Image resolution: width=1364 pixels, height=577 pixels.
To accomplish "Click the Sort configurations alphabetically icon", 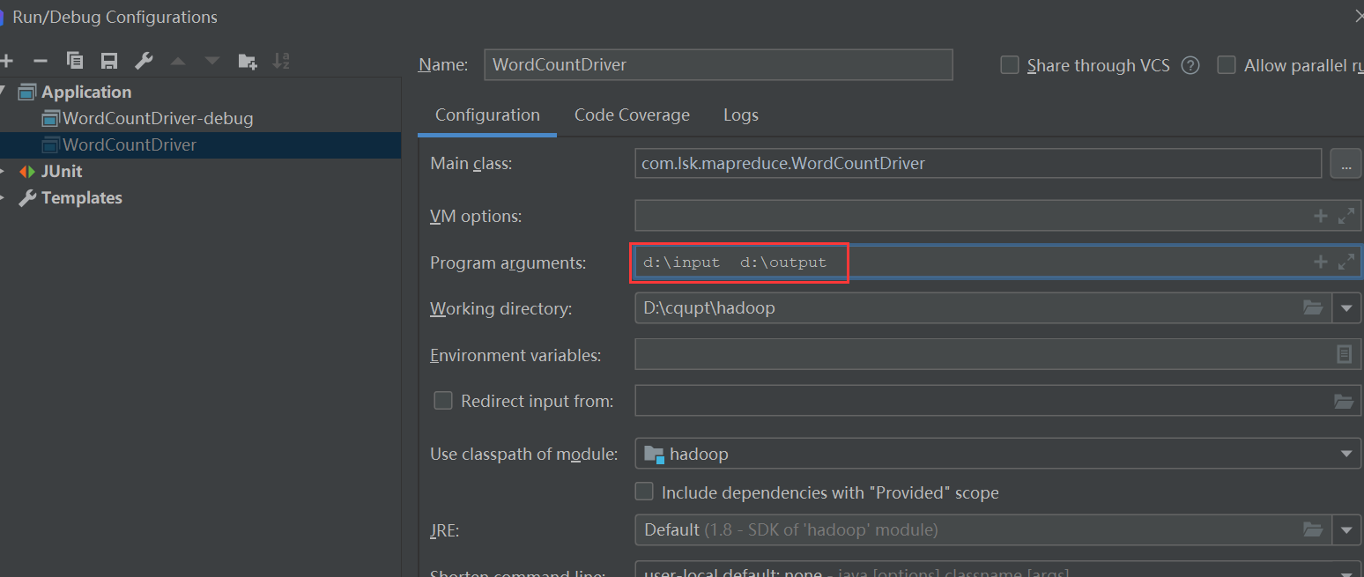I will click(x=281, y=61).
